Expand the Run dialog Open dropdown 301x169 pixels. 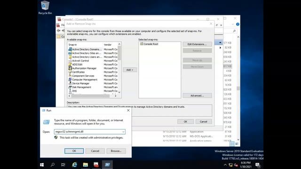[x=123, y=132]
